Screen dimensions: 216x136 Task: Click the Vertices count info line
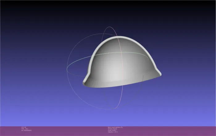113,129
